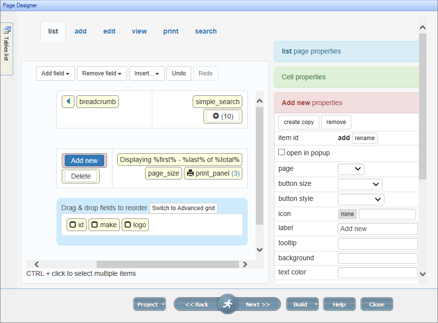Switch to the search tab
Image resolution: width=438 pixels, height=323 pixels.
click(x=206, y=31)
